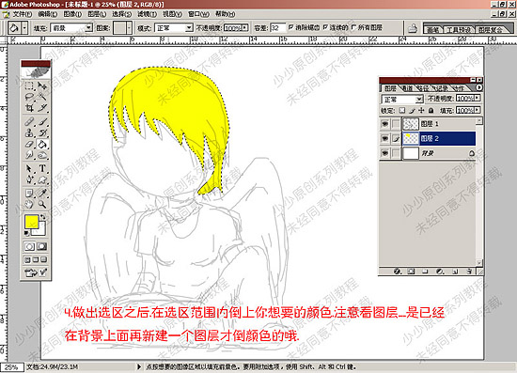Screen dimensions: 517x373
Task: Hide 图层 1 with eye icon
Action: click(x=384, y=124)
